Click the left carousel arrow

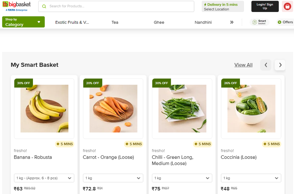coord(265,65)
